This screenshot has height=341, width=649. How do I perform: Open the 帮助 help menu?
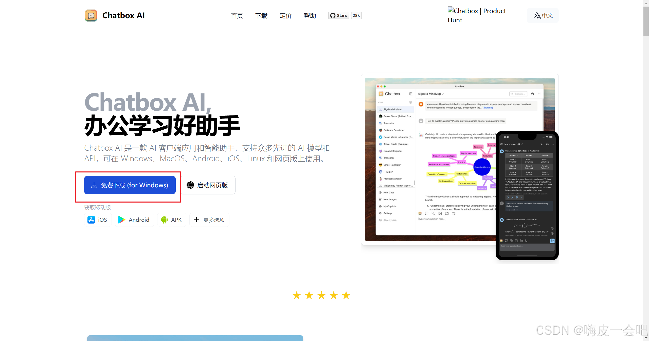(x=310, y=16)
